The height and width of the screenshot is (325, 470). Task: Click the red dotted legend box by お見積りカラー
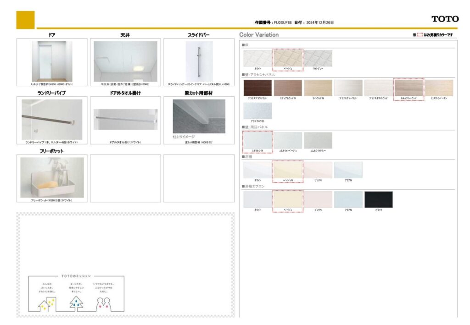click(420, 35)
